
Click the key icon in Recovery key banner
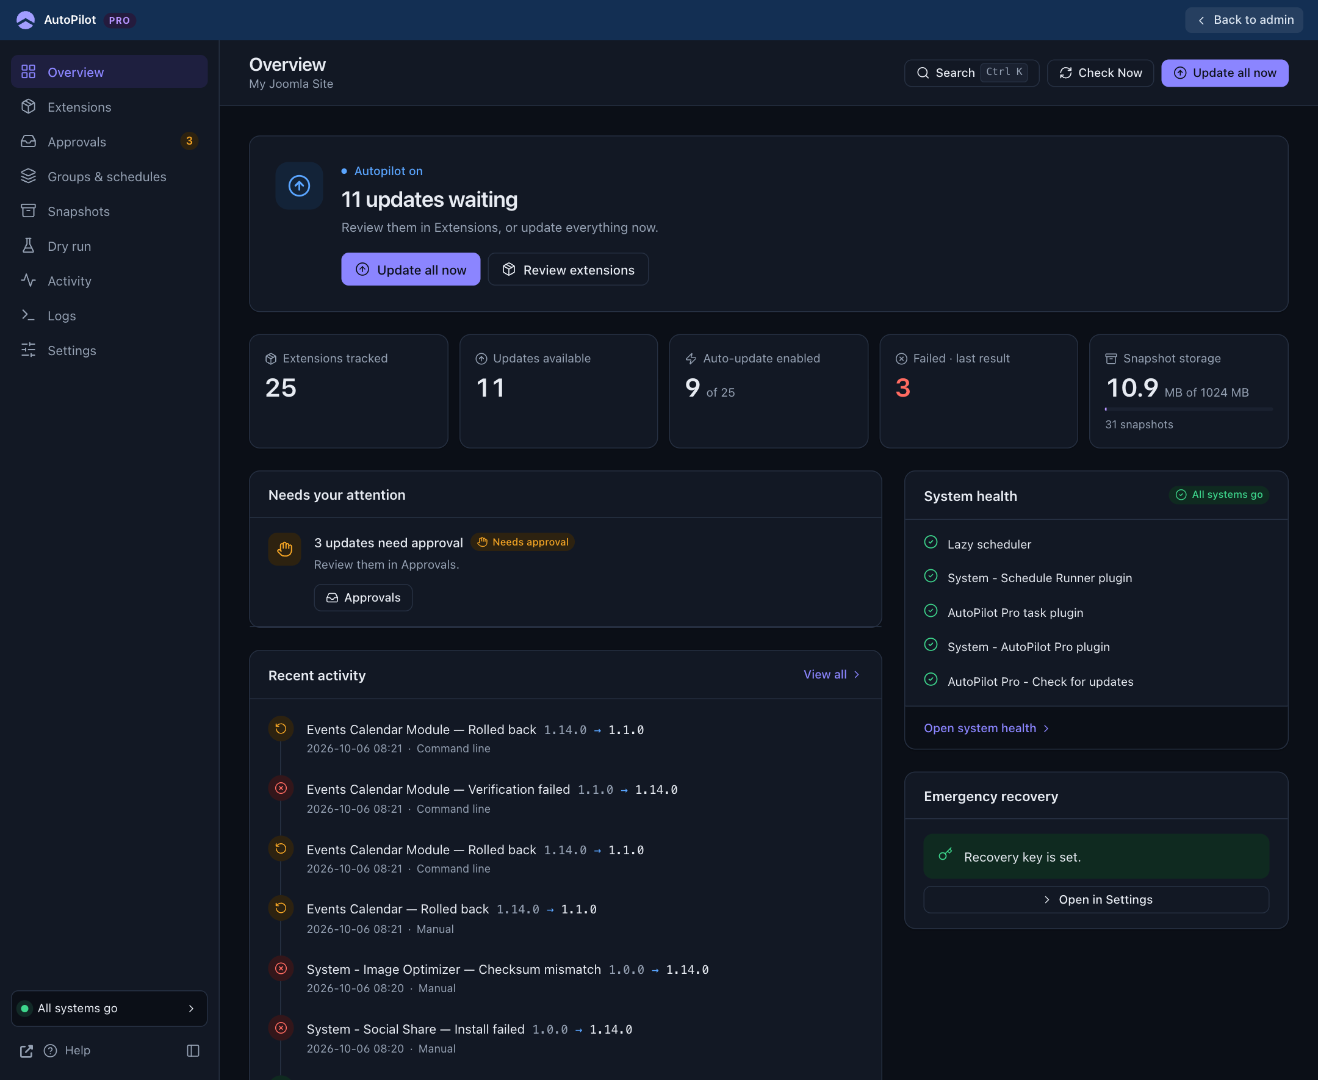(x=945, y=855)
